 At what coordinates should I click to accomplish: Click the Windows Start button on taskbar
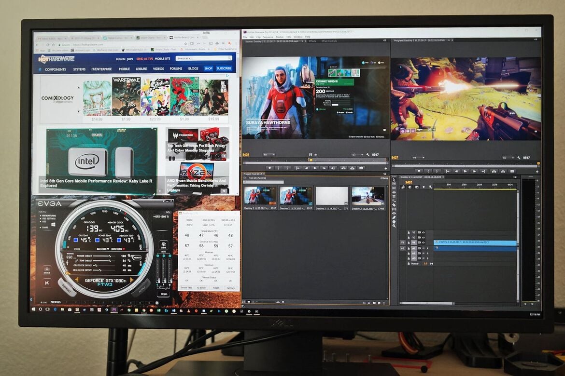pos(33,309)
